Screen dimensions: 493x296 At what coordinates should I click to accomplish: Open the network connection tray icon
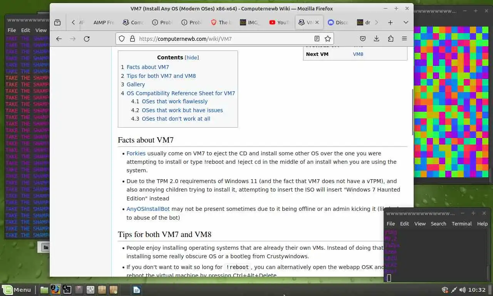(454, 290)
